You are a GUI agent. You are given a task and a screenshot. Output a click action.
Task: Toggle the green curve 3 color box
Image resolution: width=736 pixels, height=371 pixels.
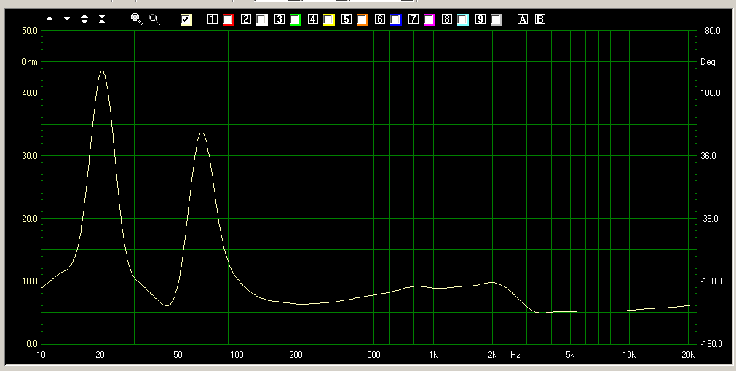click(x=295, y=20)
